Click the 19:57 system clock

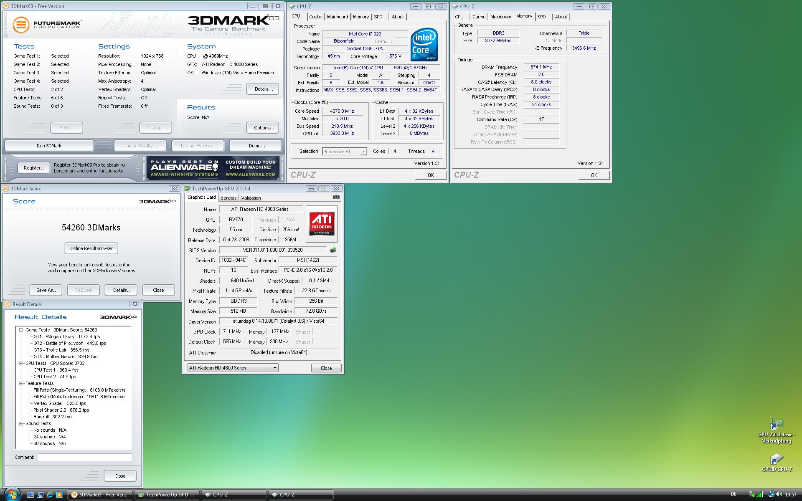coord(790,495)
